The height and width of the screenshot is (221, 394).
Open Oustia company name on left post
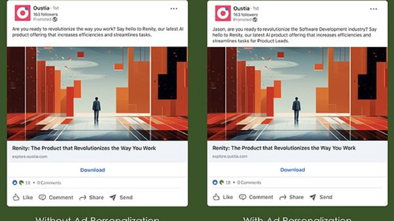click(x=41, y=8)
